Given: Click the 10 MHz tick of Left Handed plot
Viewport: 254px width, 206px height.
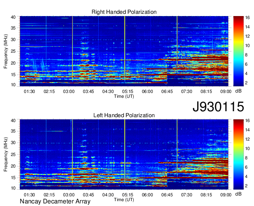Looking at the screenshot, I should point(13,188).
